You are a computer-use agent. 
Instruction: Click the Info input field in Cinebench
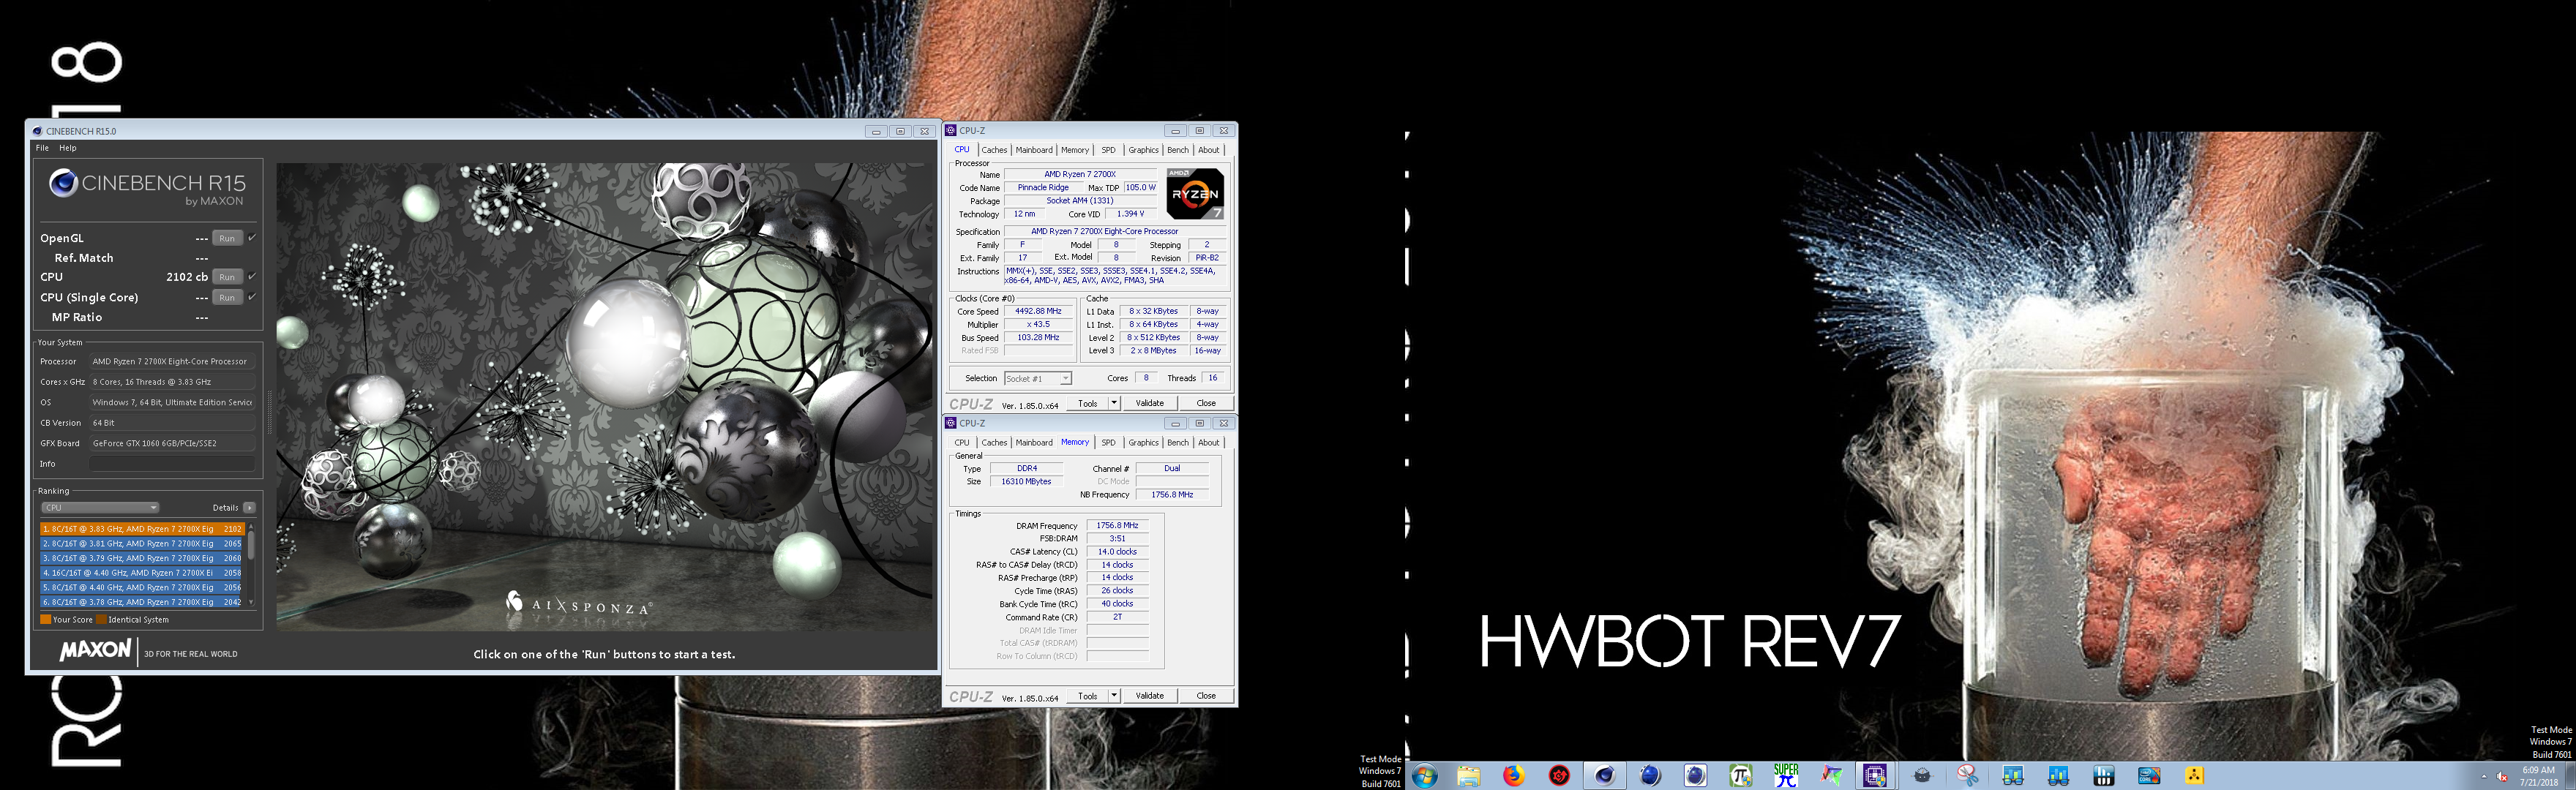click(172, 464)
